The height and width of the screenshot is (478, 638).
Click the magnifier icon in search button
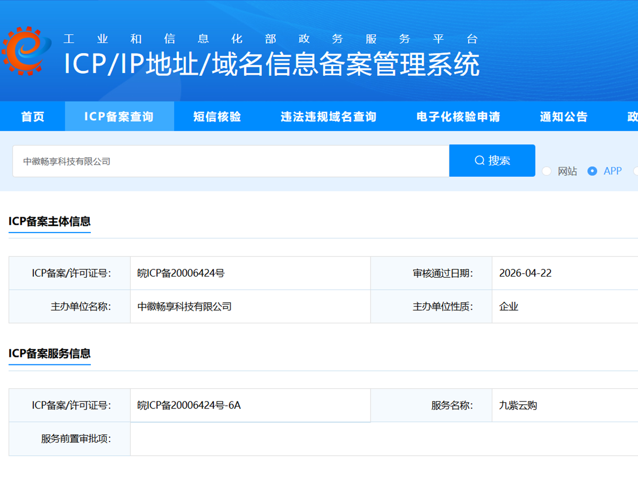tap(480, 160)
